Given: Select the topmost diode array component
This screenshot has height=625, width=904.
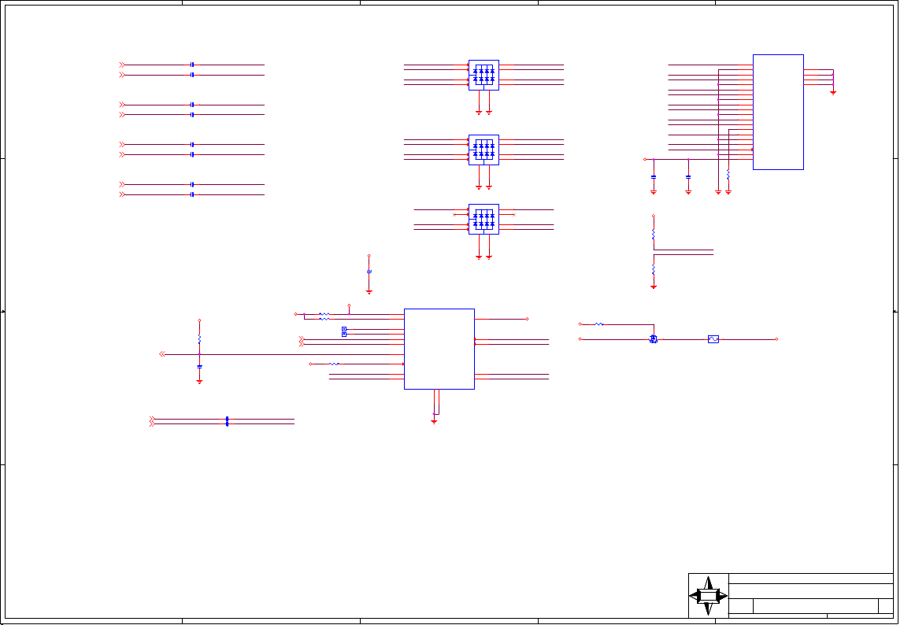Looking at the screenshot, I should pos(483,75).
